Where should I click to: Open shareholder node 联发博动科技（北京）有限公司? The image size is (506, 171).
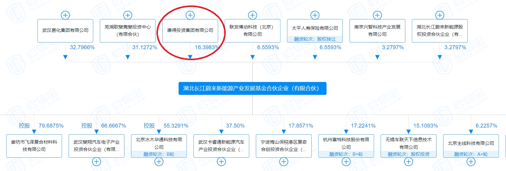tap(253, 31)
